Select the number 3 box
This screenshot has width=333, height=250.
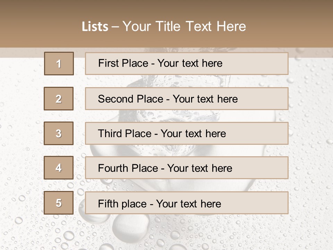click(59, 133)
